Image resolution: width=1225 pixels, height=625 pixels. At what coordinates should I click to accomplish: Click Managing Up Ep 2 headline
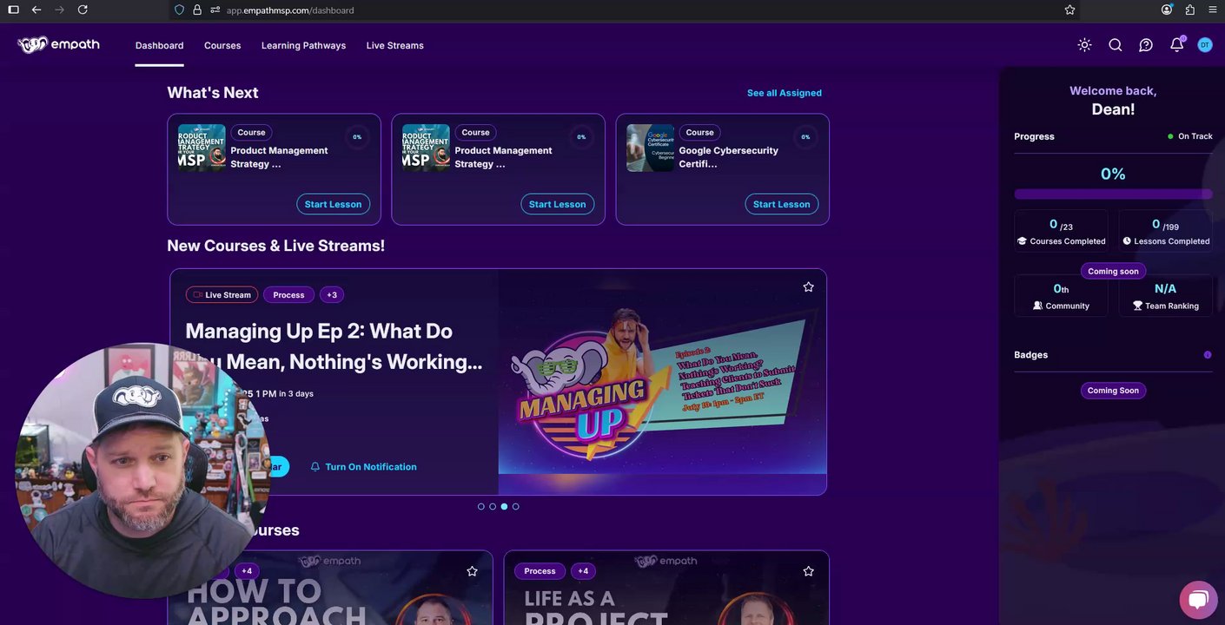click(x=334, y=346)
